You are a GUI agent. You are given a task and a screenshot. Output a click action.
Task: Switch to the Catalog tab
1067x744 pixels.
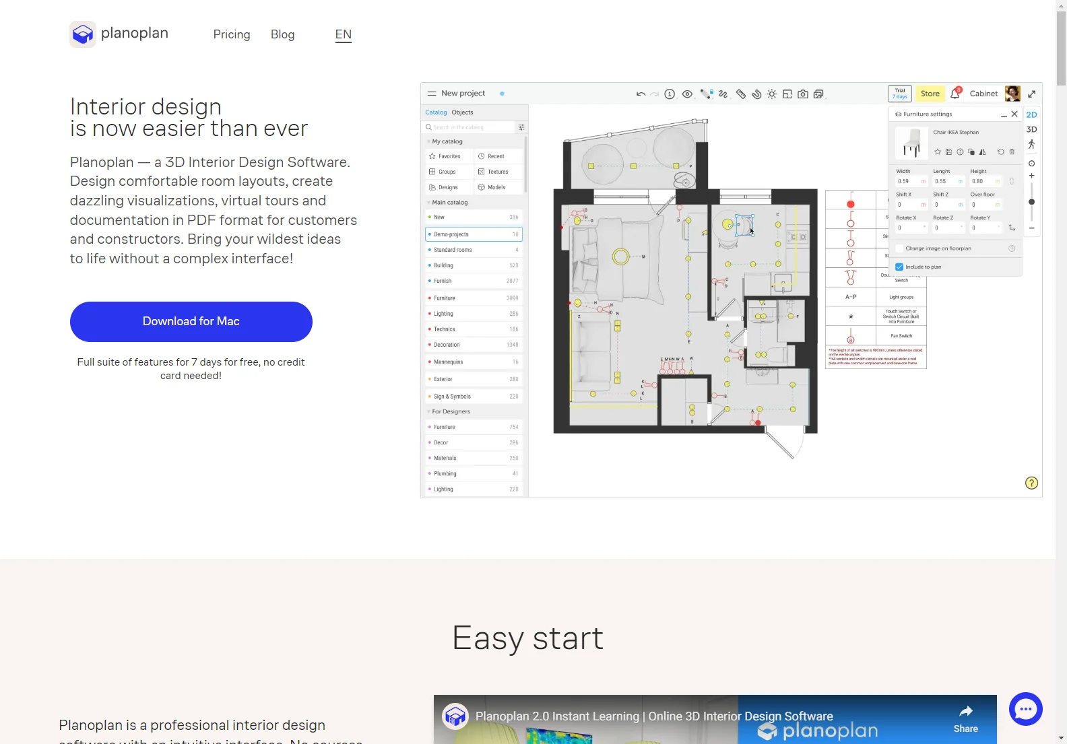point(436,112)
